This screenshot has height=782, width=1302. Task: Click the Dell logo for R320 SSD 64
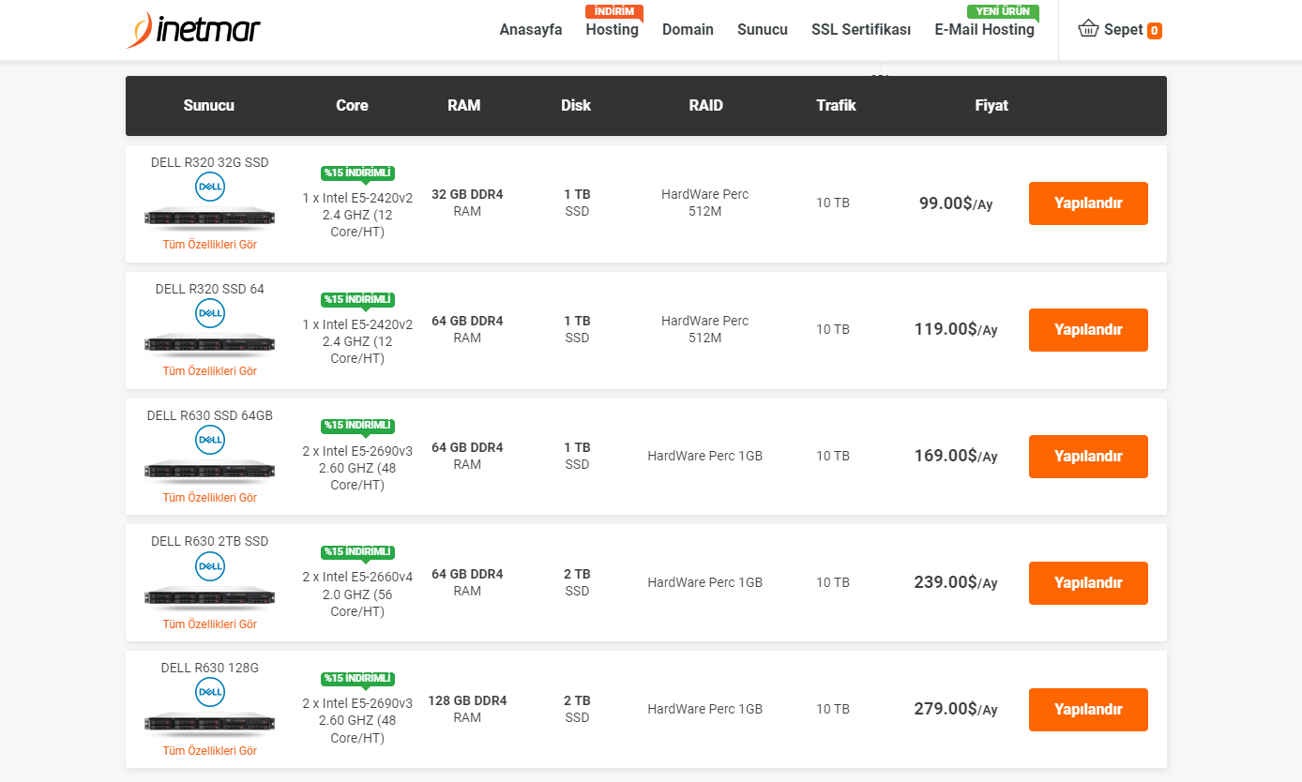tap(210, 313)
